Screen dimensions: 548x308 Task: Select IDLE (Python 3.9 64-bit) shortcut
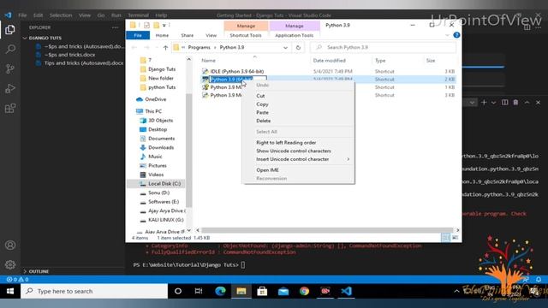236,71
